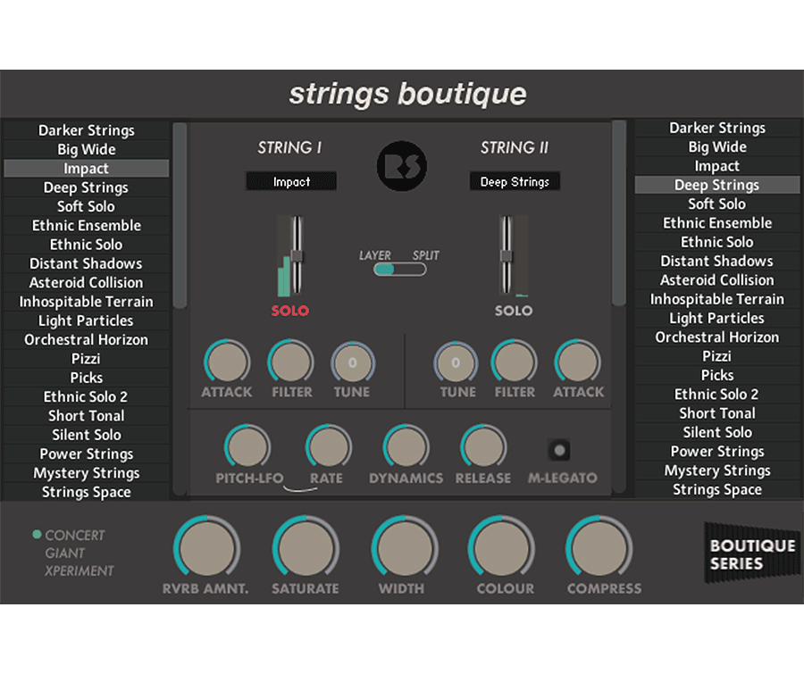Click the Boutique Series badge
The width and height of the screenshot is (804, 674).
(753, 553)
